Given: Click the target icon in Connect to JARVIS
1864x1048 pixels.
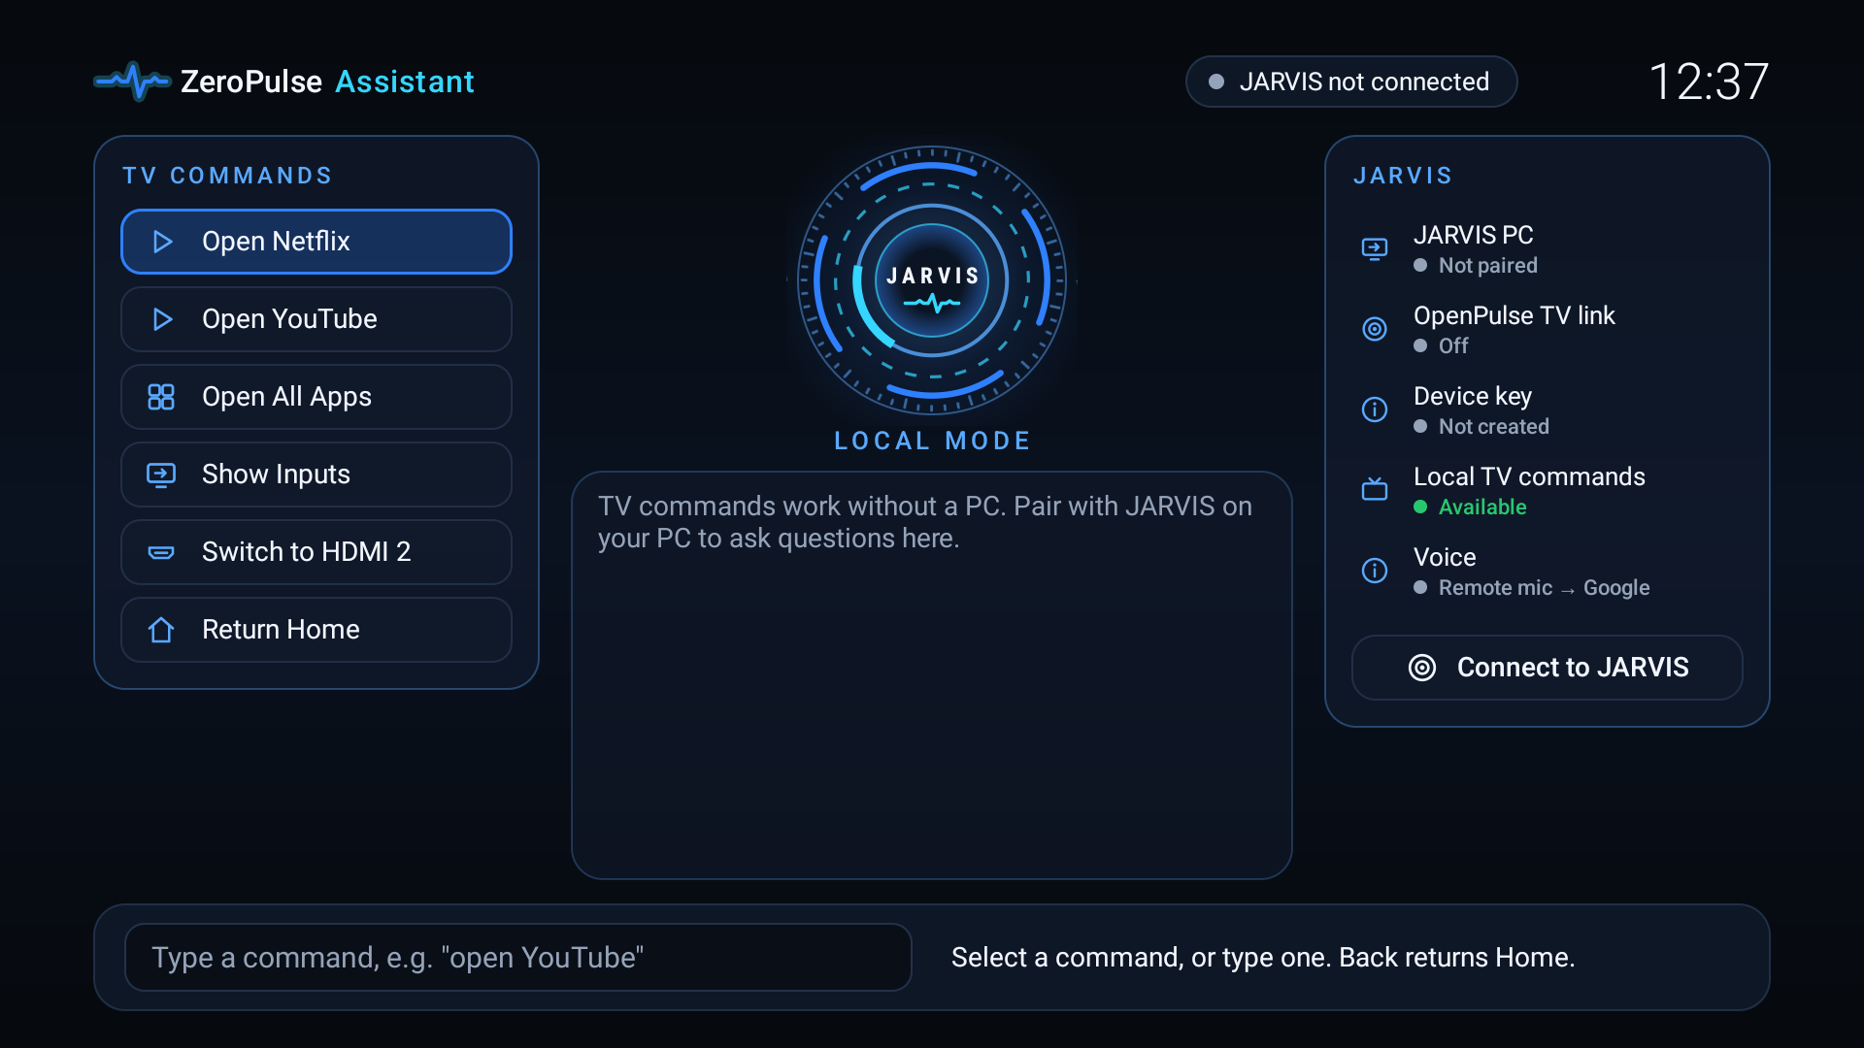Looking at the screenshot, I should click(1422, 668).
